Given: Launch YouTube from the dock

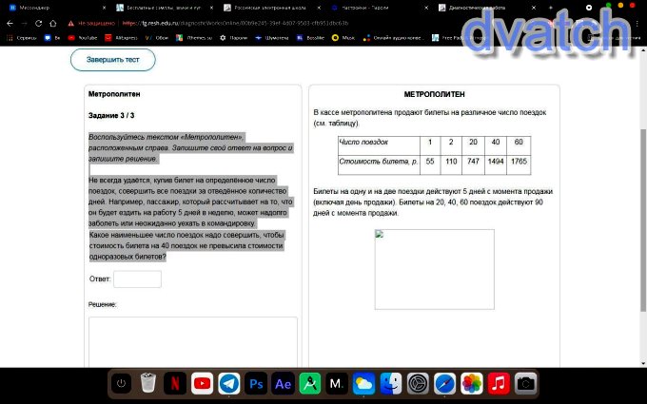Looking at the screenshot, I should click(202, 383).
